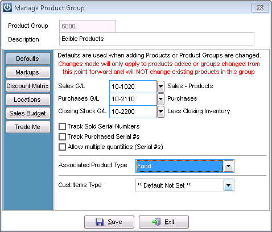
Task: Expand the Cust.Items Type dropdown
Action: 228,185
